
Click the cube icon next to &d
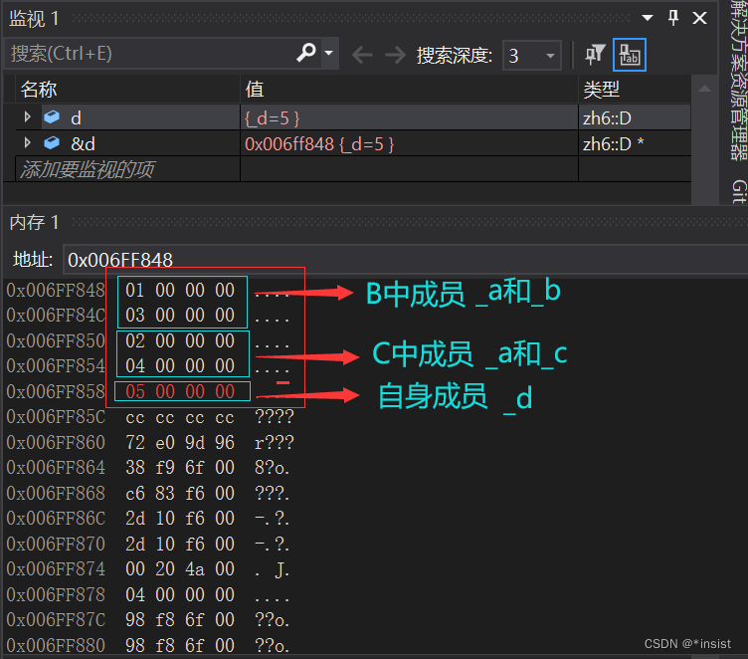click(x=52, y=142)
